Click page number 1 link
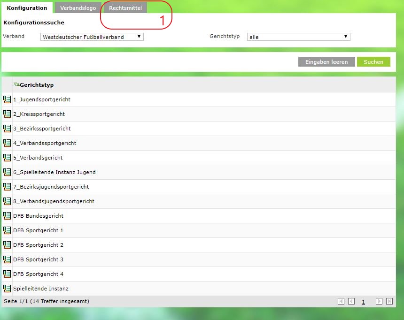404x320 pixels. point(363,302)
